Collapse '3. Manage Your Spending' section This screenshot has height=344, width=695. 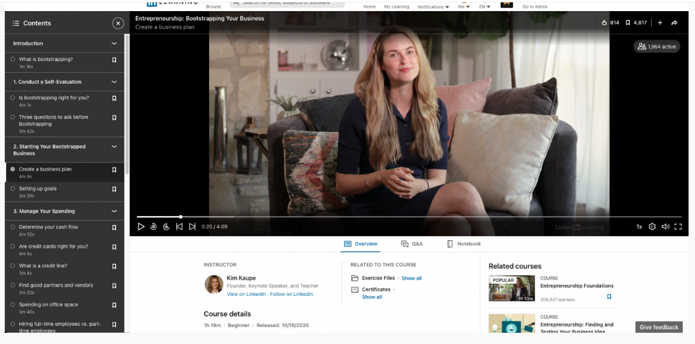coord(114,211)
